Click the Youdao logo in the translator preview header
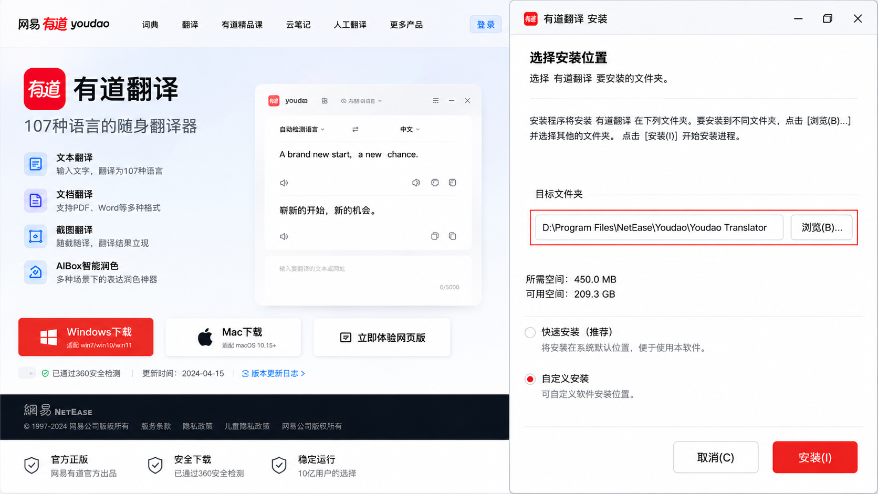This screenshot has height=494, width=878. point(274,101)
